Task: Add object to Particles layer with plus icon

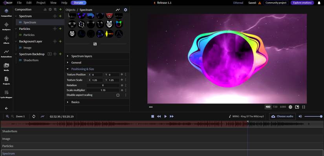Action: click(60, 29)
